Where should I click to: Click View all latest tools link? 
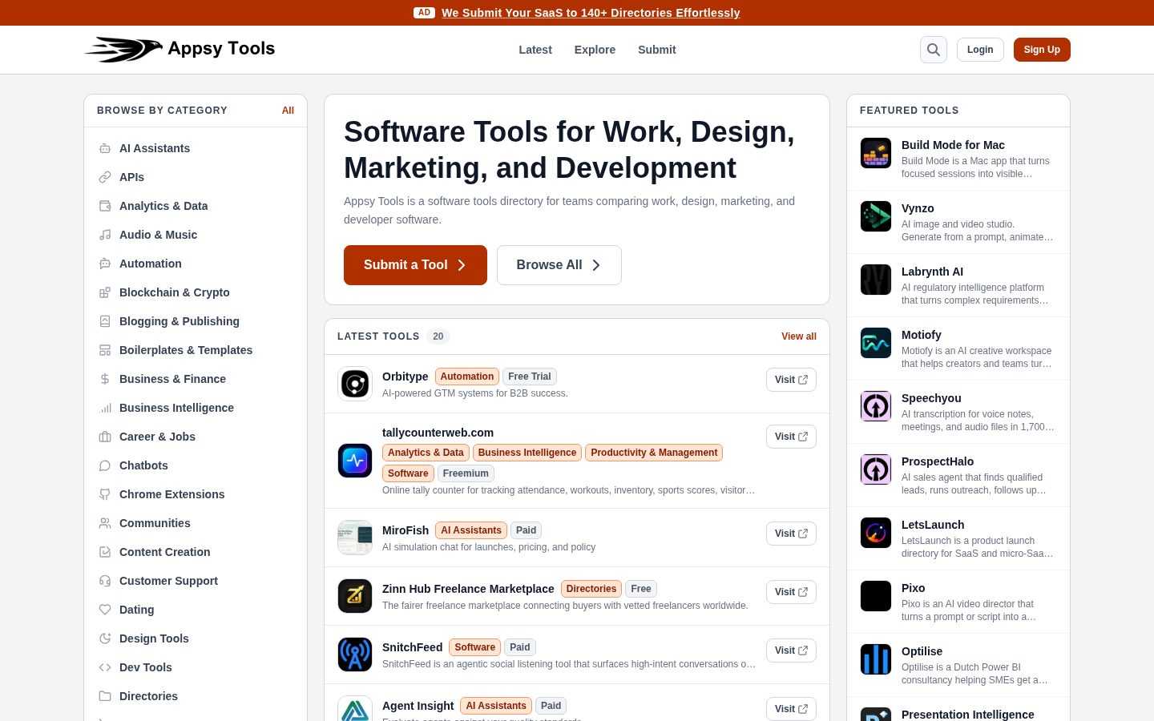click(799, 336)
